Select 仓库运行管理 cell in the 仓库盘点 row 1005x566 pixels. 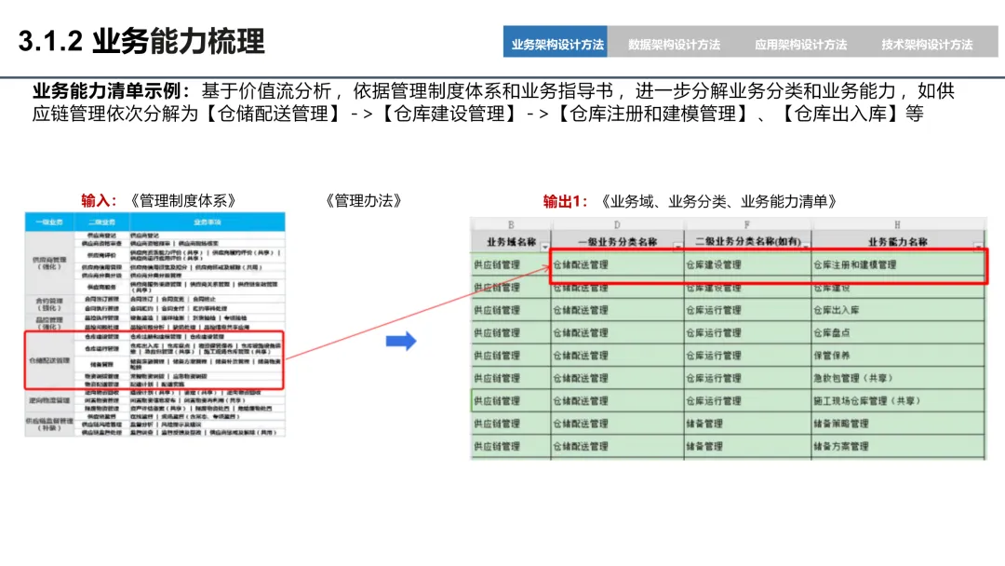(x=747, y=332)
